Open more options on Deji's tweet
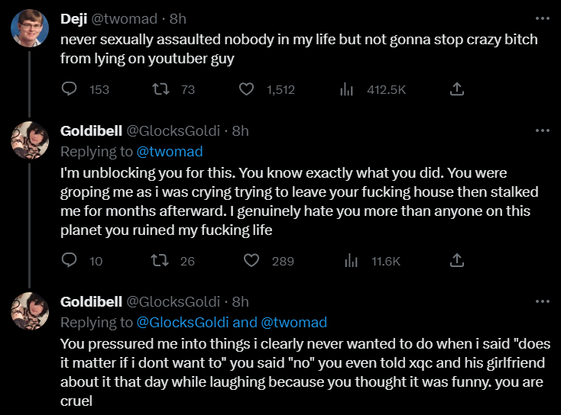This screenshot has height=415, width=561. coord(542,18)
